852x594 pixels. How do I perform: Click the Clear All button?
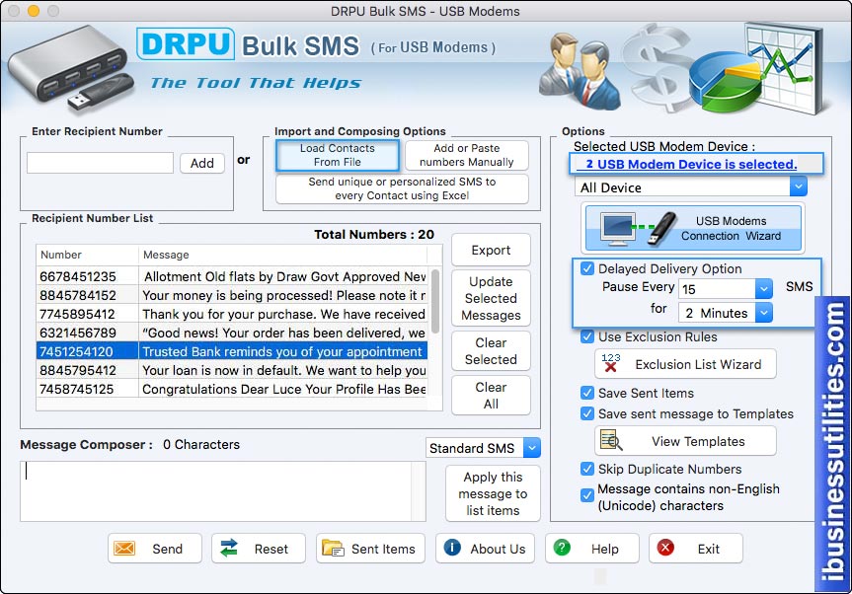click(x=491, y=396)
